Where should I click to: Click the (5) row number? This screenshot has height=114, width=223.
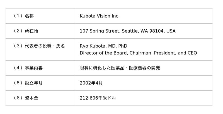point(18,83)
